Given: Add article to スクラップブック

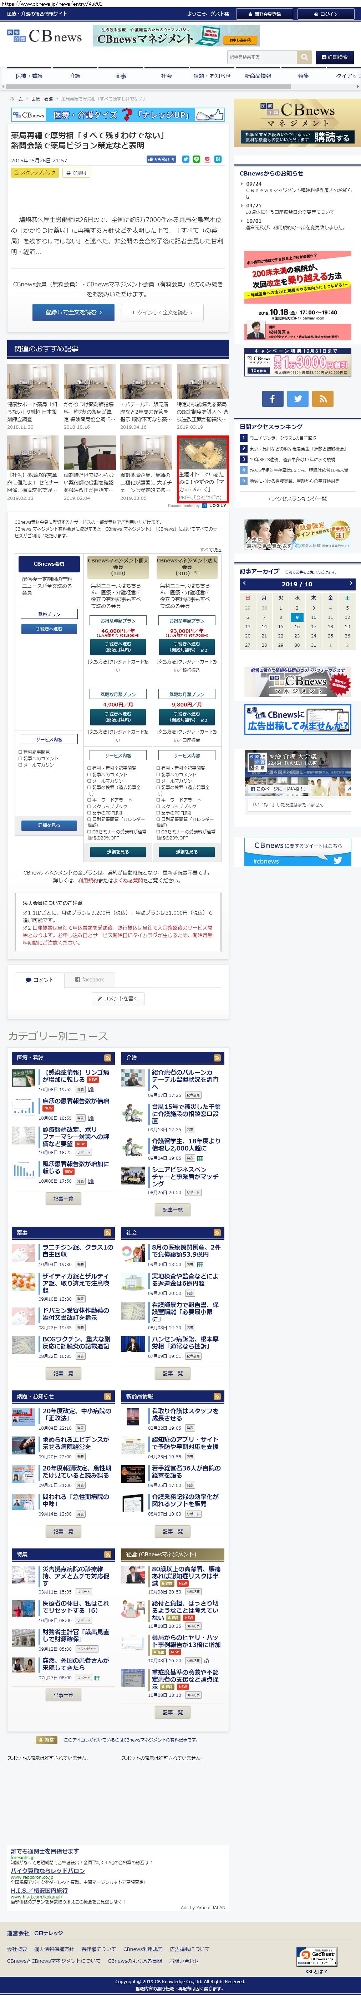Looking at the screenshot, I should tap(35, 173).
